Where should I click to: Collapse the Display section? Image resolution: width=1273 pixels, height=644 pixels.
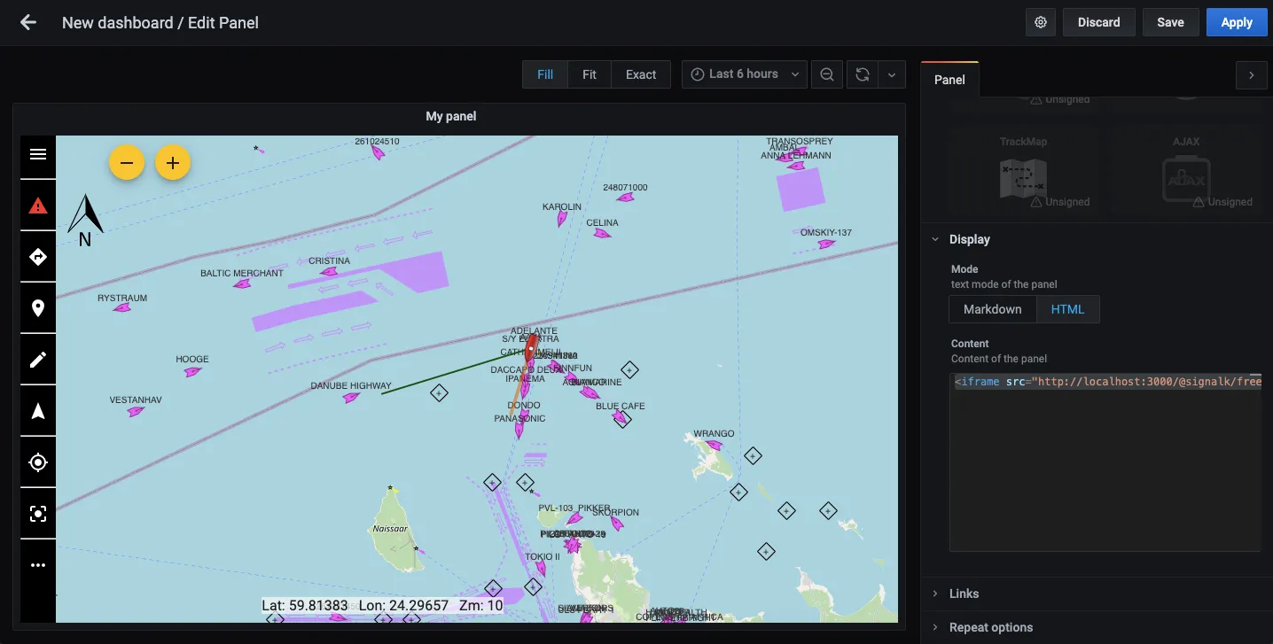point(969,239)
